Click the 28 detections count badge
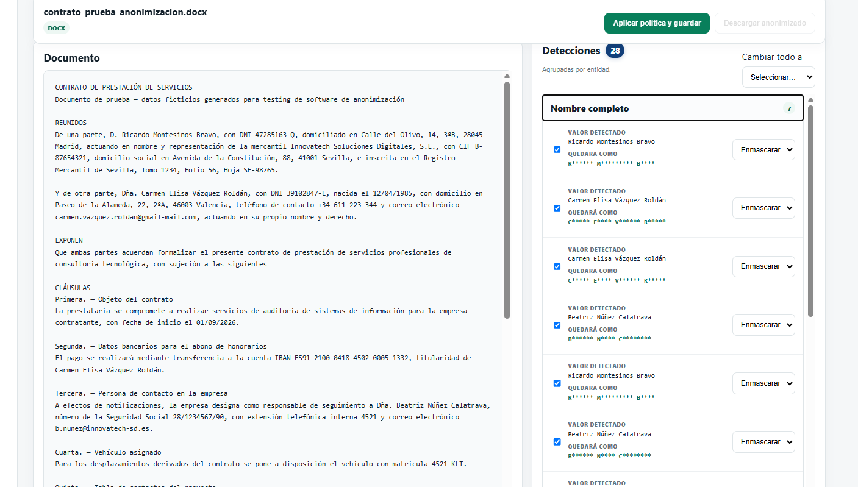Screen dimensions: 858x487 tap(615, 51)
